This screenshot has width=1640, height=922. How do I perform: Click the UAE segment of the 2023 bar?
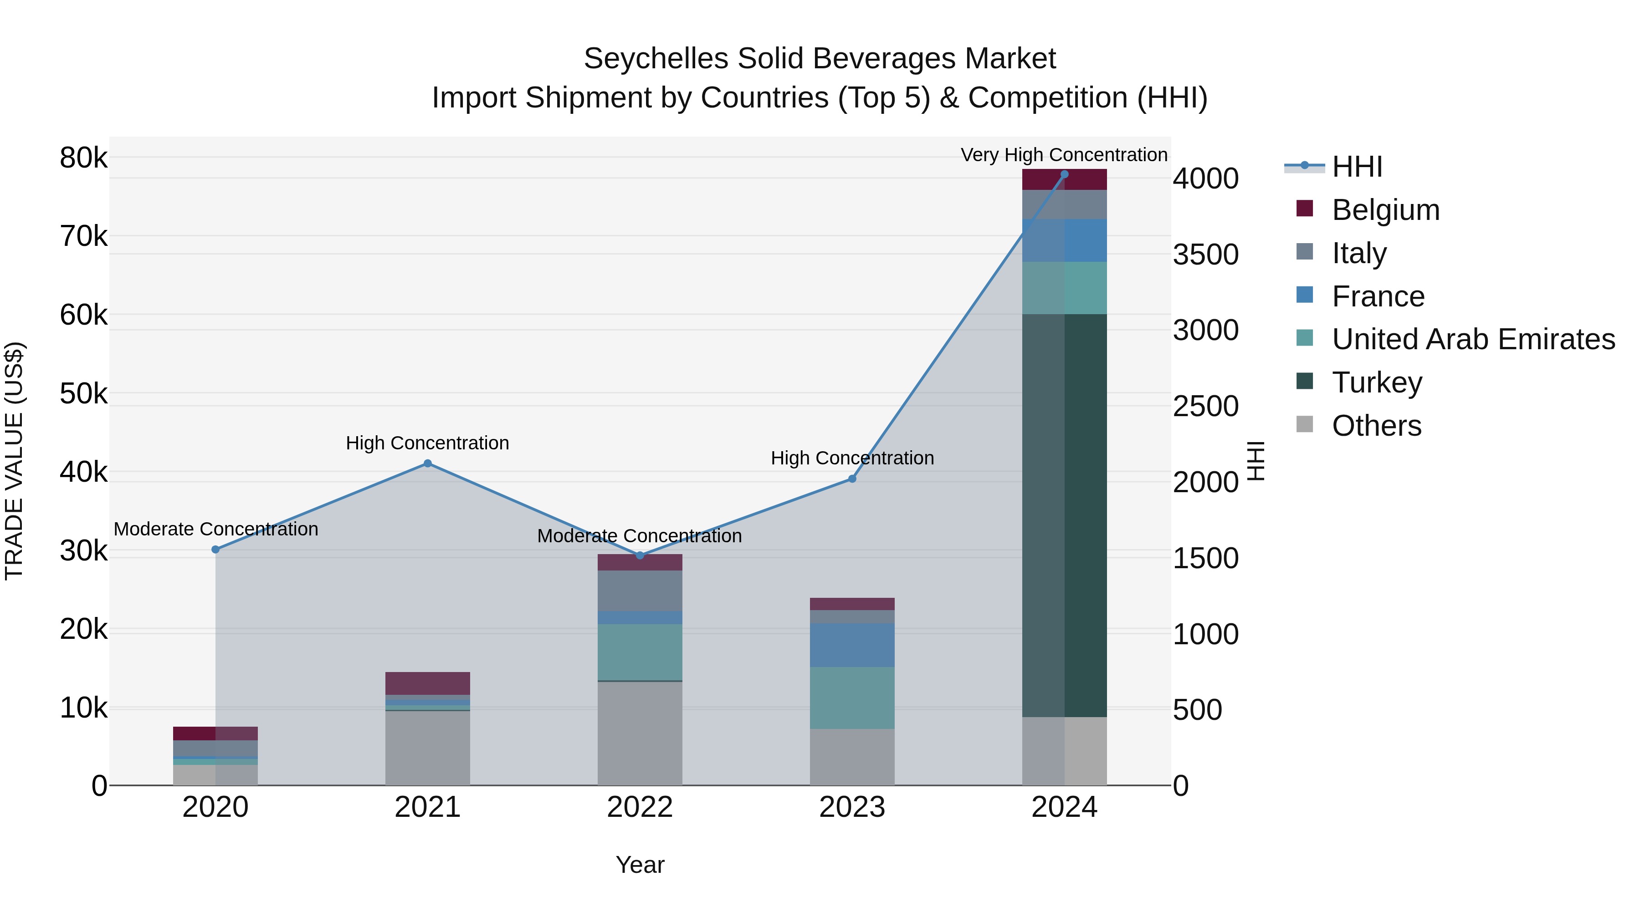pos(852,698)
